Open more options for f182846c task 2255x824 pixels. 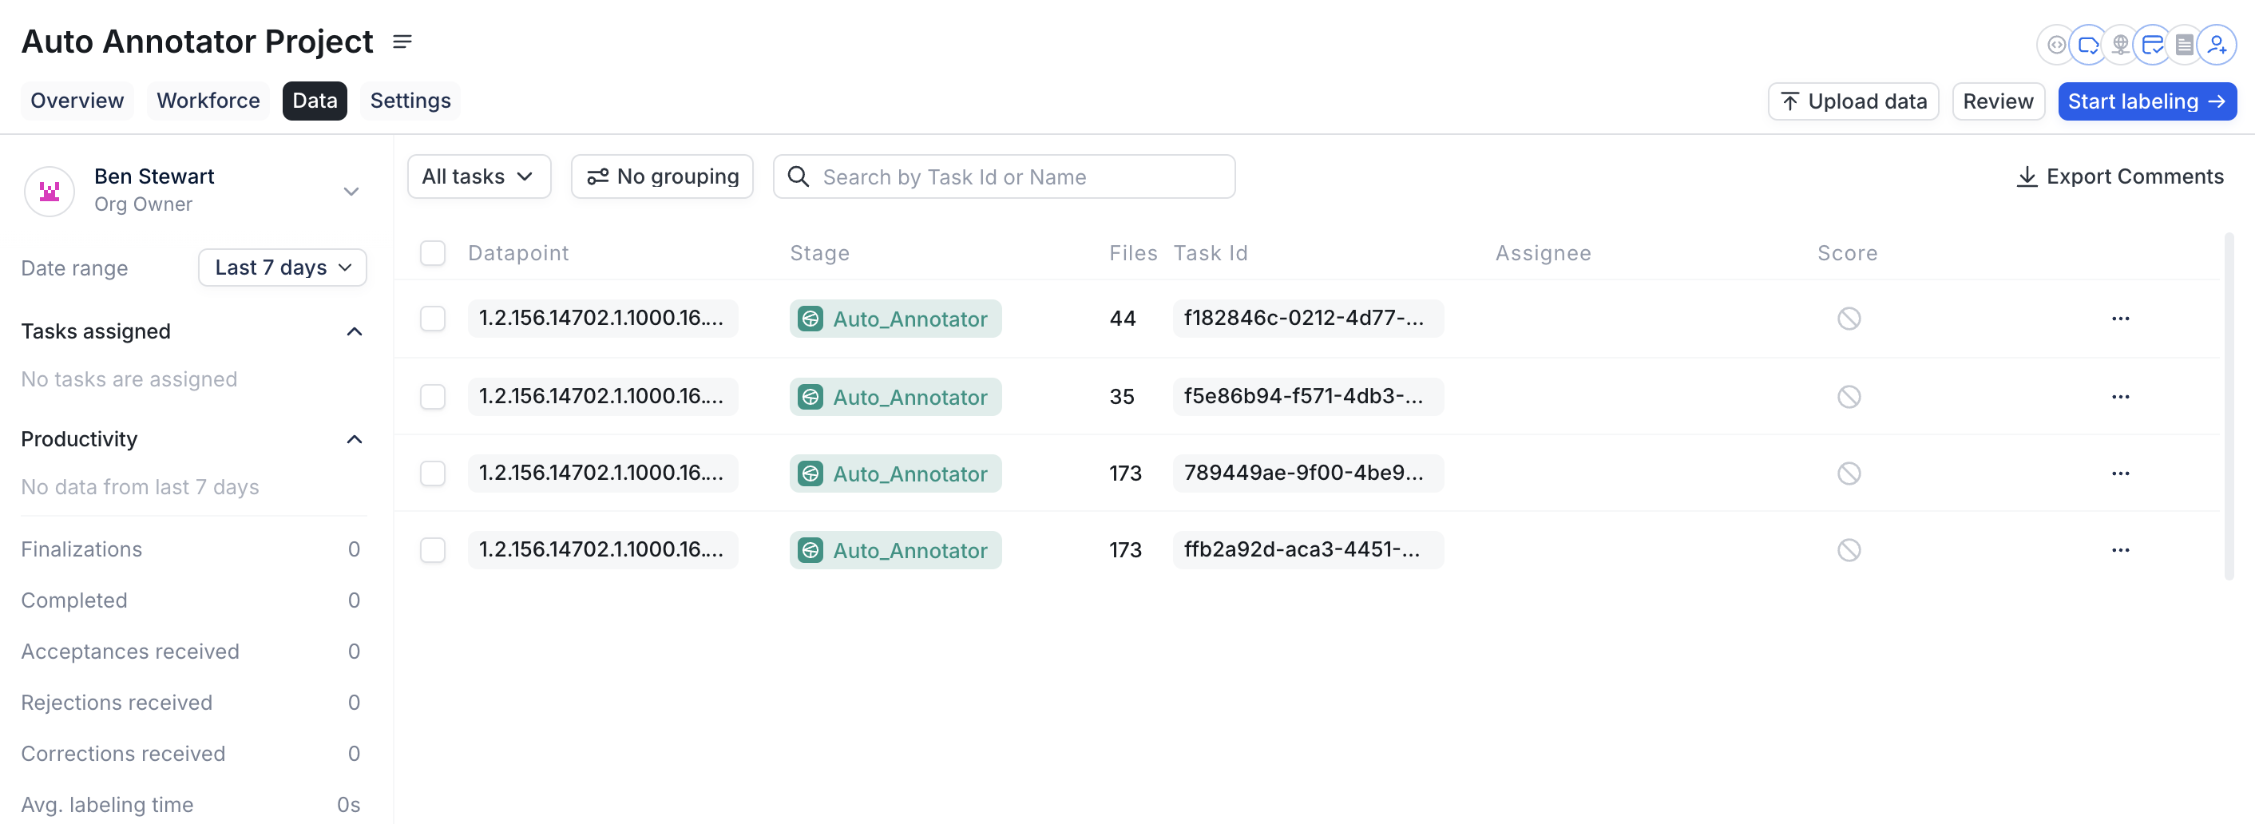coord(2120,319)
